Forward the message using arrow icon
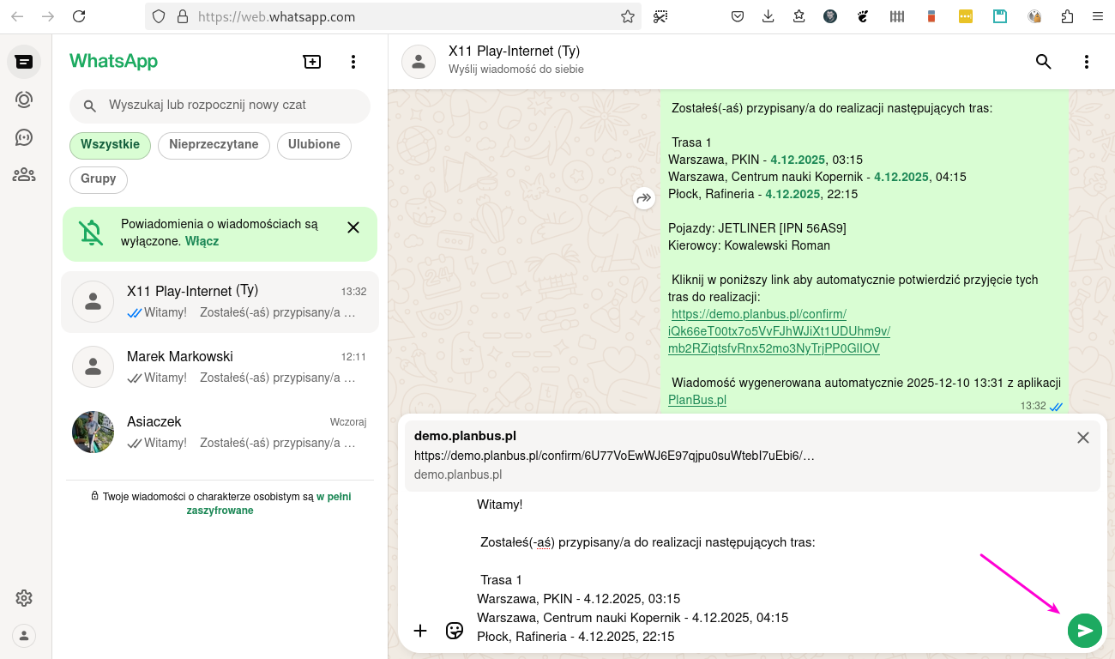The width and height of the screenshot is (1115, 659). 643,199
